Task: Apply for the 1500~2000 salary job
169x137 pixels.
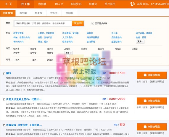Action: 152,101
